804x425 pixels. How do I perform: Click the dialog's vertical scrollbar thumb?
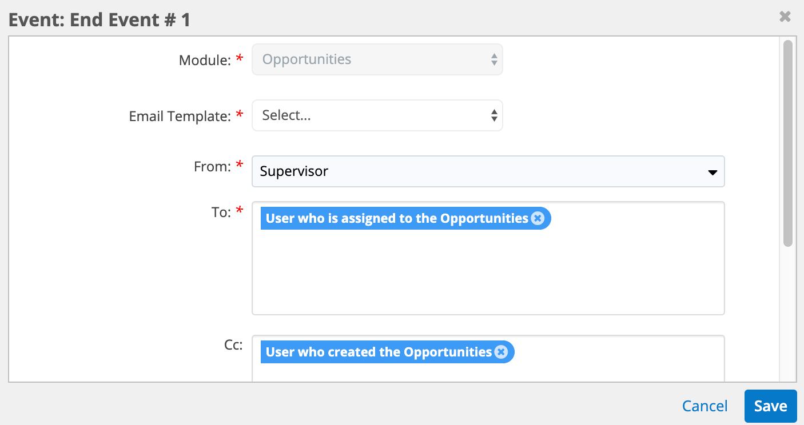[788, 143]
